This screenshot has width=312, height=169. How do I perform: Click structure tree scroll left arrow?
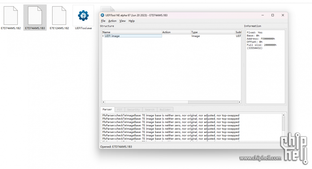103,102
